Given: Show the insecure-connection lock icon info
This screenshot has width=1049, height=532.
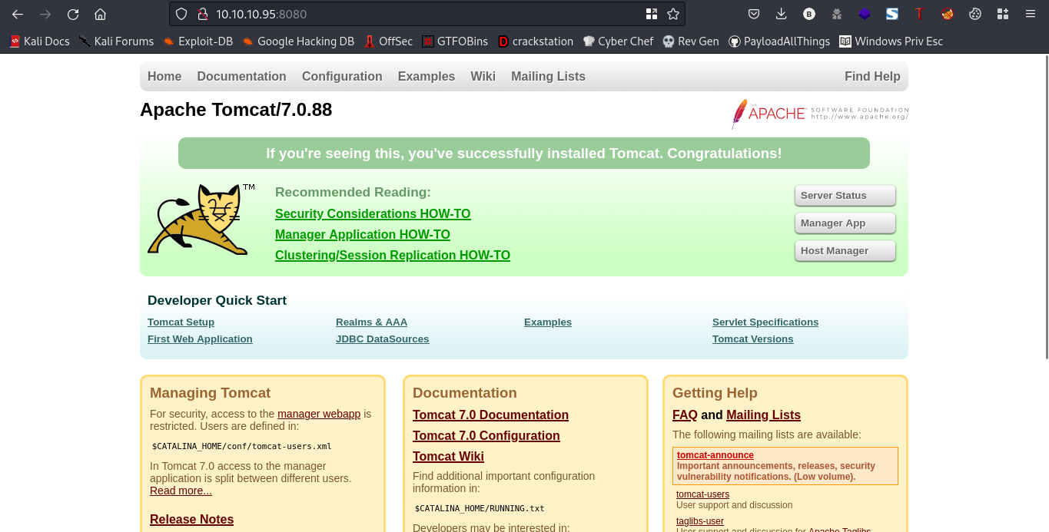Looking at the screenshot, I should coord(203,14).
